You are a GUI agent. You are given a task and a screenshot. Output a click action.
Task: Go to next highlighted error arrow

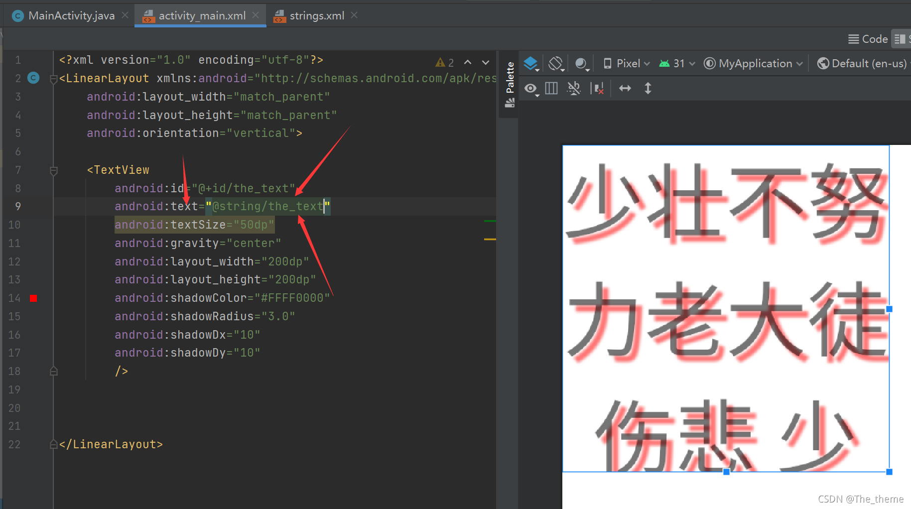(486, 62)
